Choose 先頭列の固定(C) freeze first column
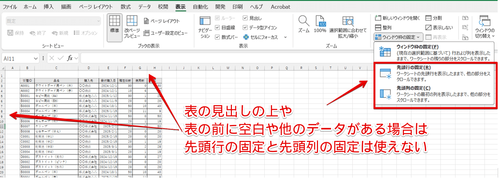Image resolution: width=502 pixels, height=180 pixels. [x=435, y=94]
